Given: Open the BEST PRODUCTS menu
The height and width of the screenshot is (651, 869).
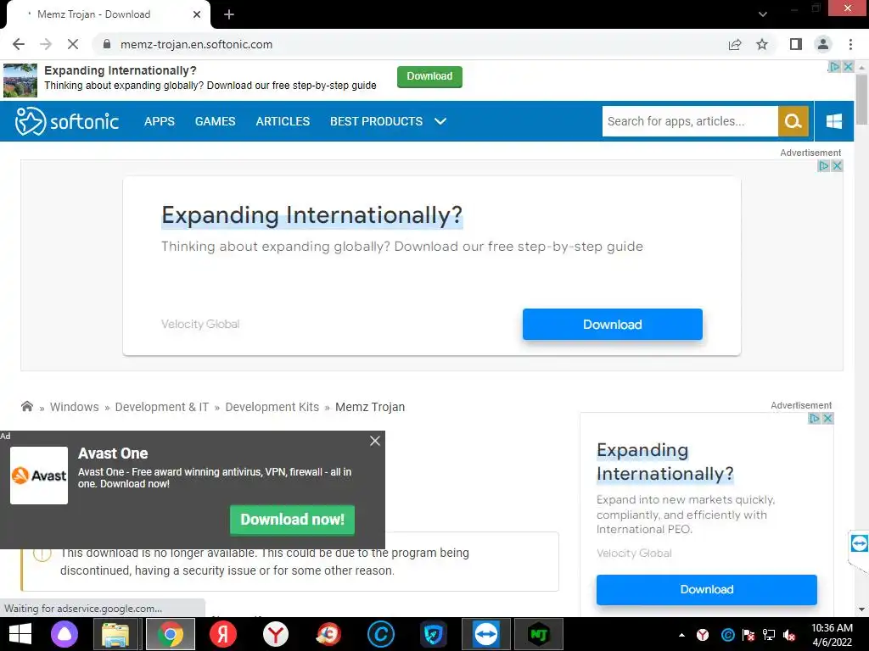Looking at the screenshot, I should (x=376, y=121).
